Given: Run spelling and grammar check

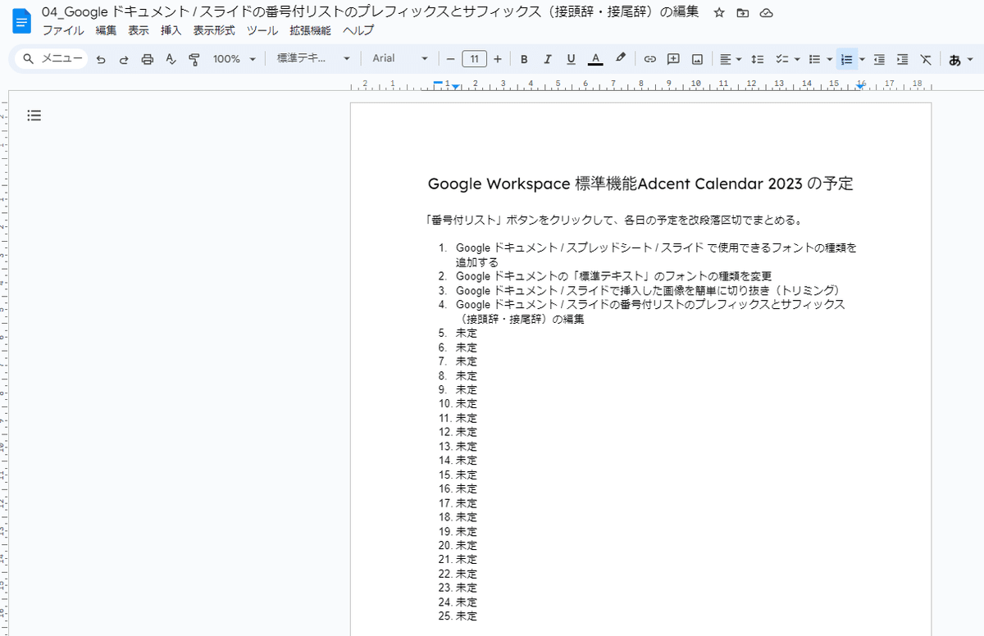Looking at the screenshot, I should coord(171,59).
